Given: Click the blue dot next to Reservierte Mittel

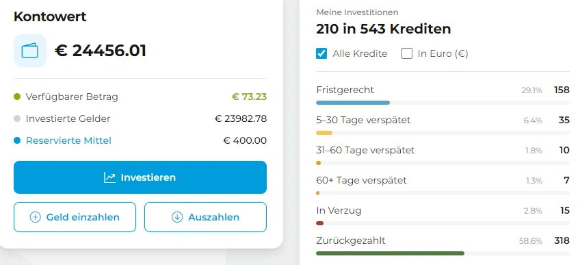Looking at the screenshot, I should point(17,140).
